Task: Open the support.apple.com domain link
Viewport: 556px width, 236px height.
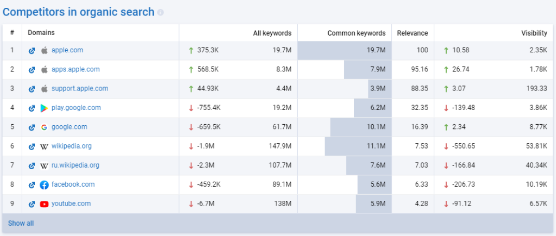Action: click(x=80, y=89)
